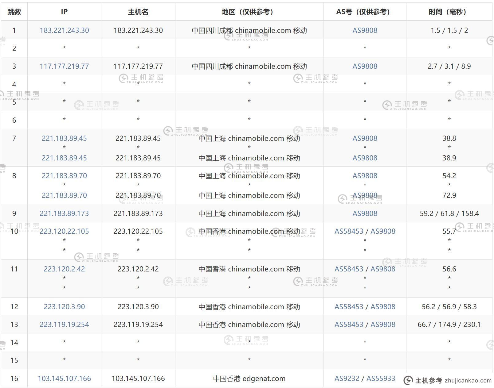Image resolution: width=494 pixels, height=388 pixels.
Task: Open IP link 183.221.243.30
Action: (x=64, y=30)
